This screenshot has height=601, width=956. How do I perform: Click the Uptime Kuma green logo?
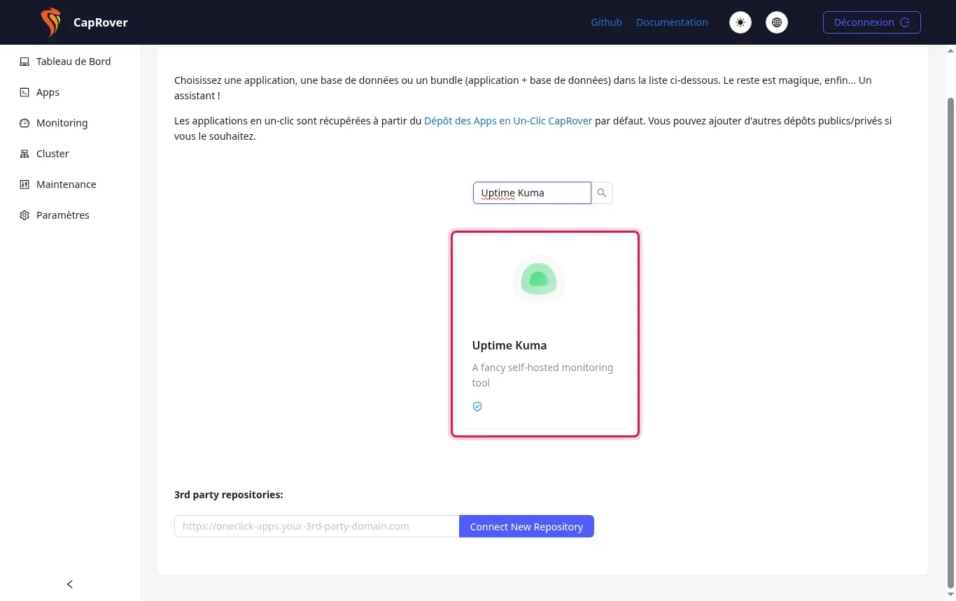pos(539,280)
